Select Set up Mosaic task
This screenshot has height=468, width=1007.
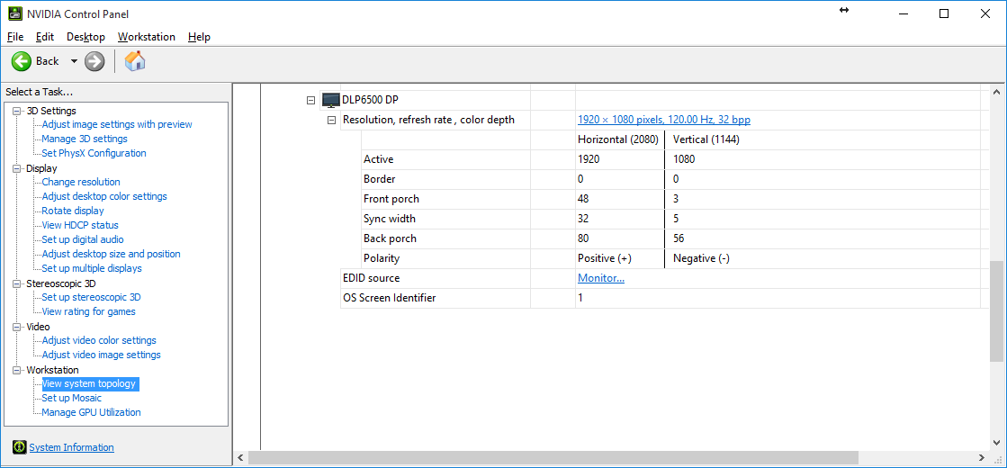click(71, 398)
